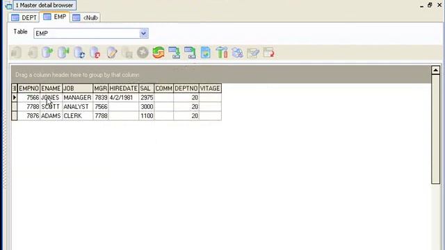Screen dimensions: 445x250
Task: Click cell EMPNO 7566
Action: click(x=29, y=97)
